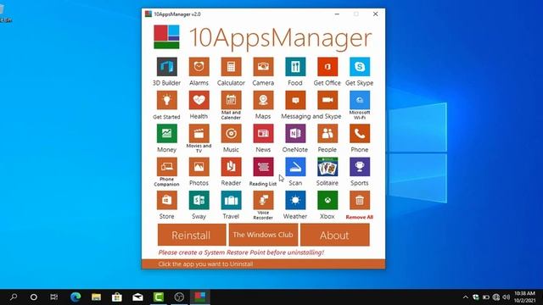Click the Alarms app icon
543x305 pixels.
click(x=199, y=67)
